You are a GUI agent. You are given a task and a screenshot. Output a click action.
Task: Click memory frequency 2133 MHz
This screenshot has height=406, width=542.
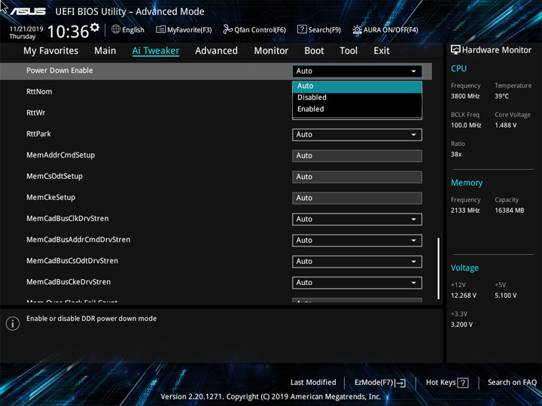(465, 211)
